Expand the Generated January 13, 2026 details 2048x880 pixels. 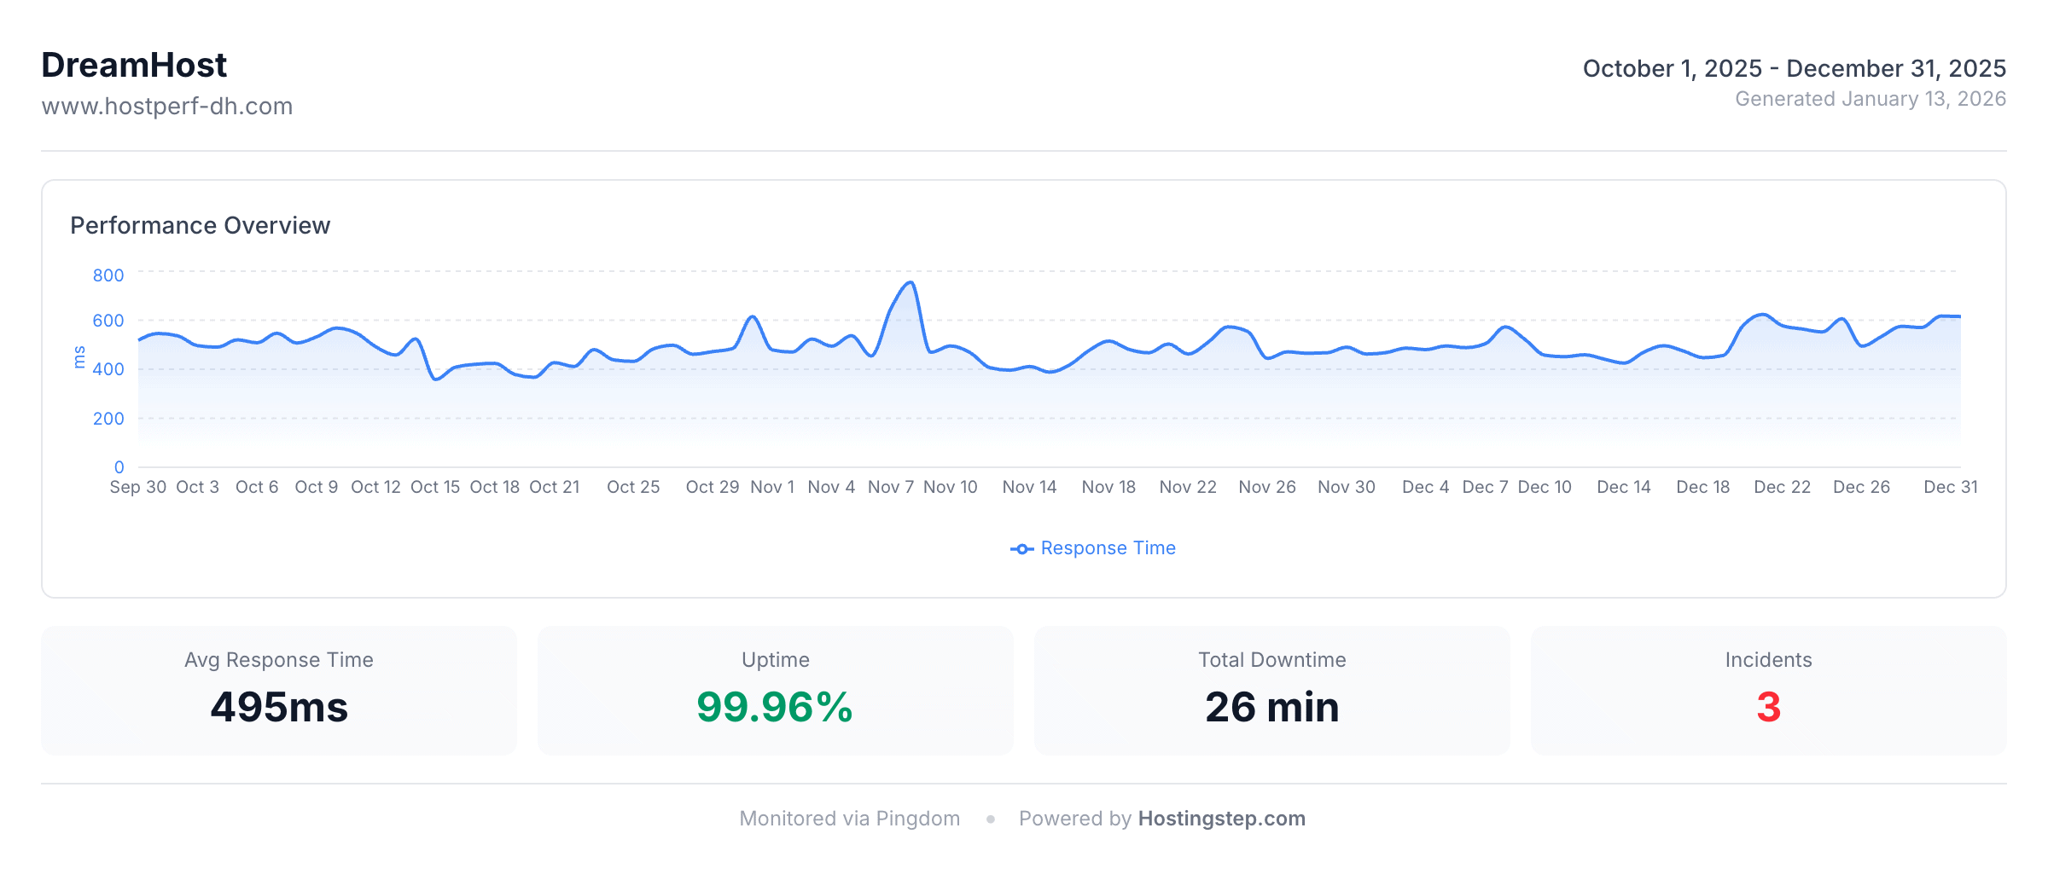(1871, 99)
